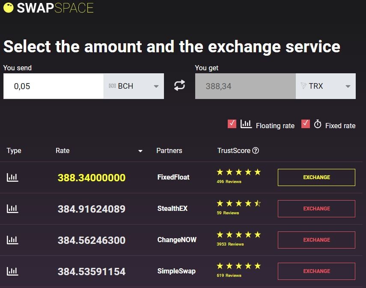Uncheck the Floating rate checkbox
The height and width of the screenshot is (288, 366).
click(x=232, y=124)
